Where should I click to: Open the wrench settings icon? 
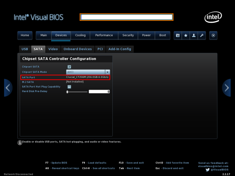click(202, 35)
